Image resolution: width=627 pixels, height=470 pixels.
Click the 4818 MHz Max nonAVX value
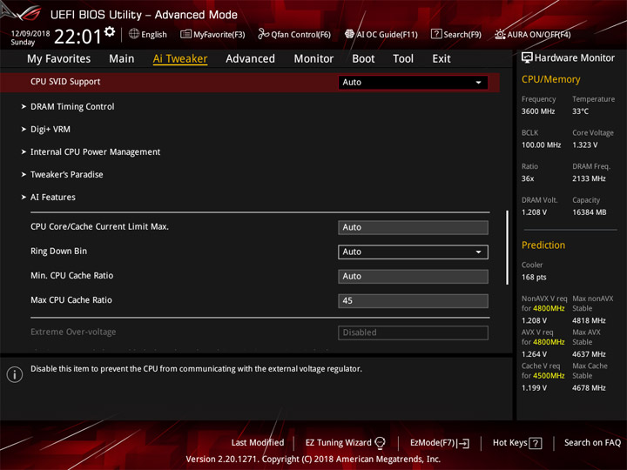click(x=589, y=320)
